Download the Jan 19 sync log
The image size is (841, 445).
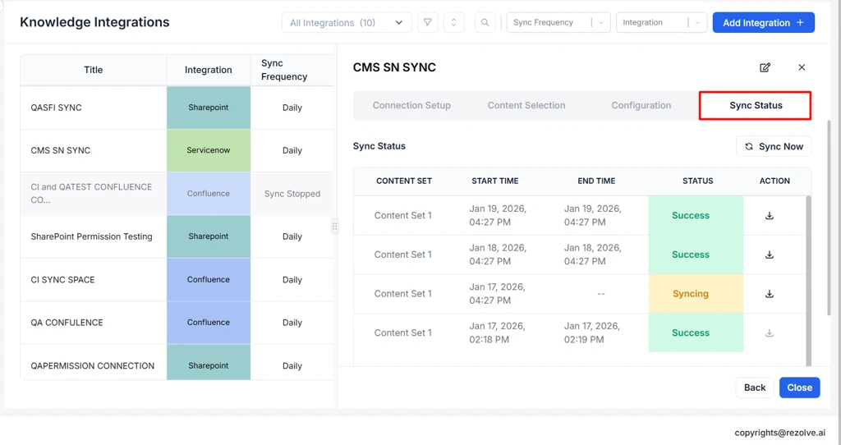coord(770,216)
